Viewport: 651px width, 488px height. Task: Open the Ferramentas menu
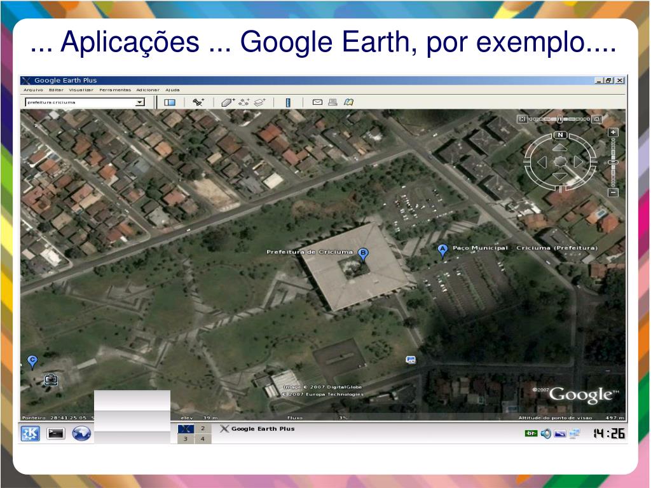[x=115, y=90]
